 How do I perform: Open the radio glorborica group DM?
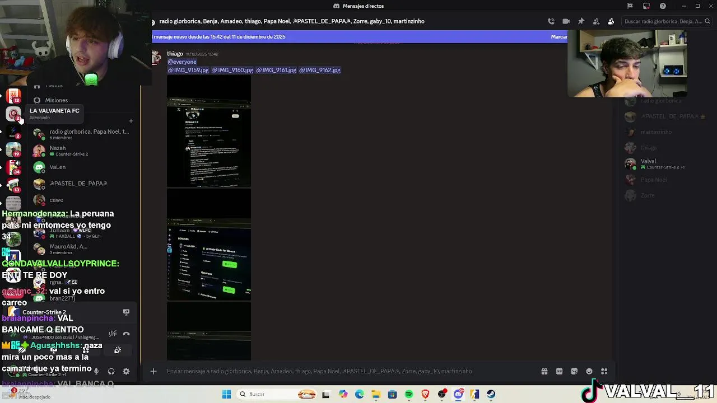83,134
